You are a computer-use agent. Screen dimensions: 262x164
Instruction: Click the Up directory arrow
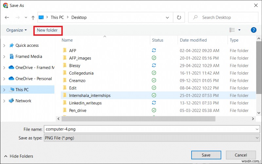[33, 17]
